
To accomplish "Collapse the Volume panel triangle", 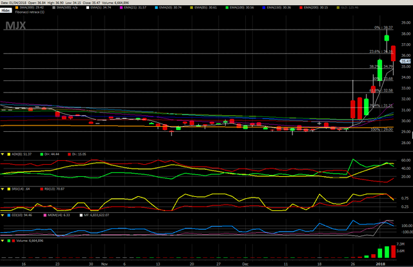I will tap(3, 241).
